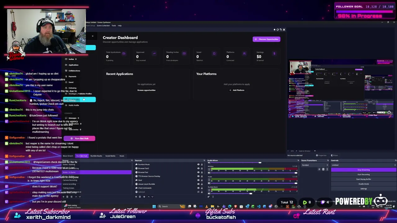Click the Start Recording button

[x=364, y=174]
